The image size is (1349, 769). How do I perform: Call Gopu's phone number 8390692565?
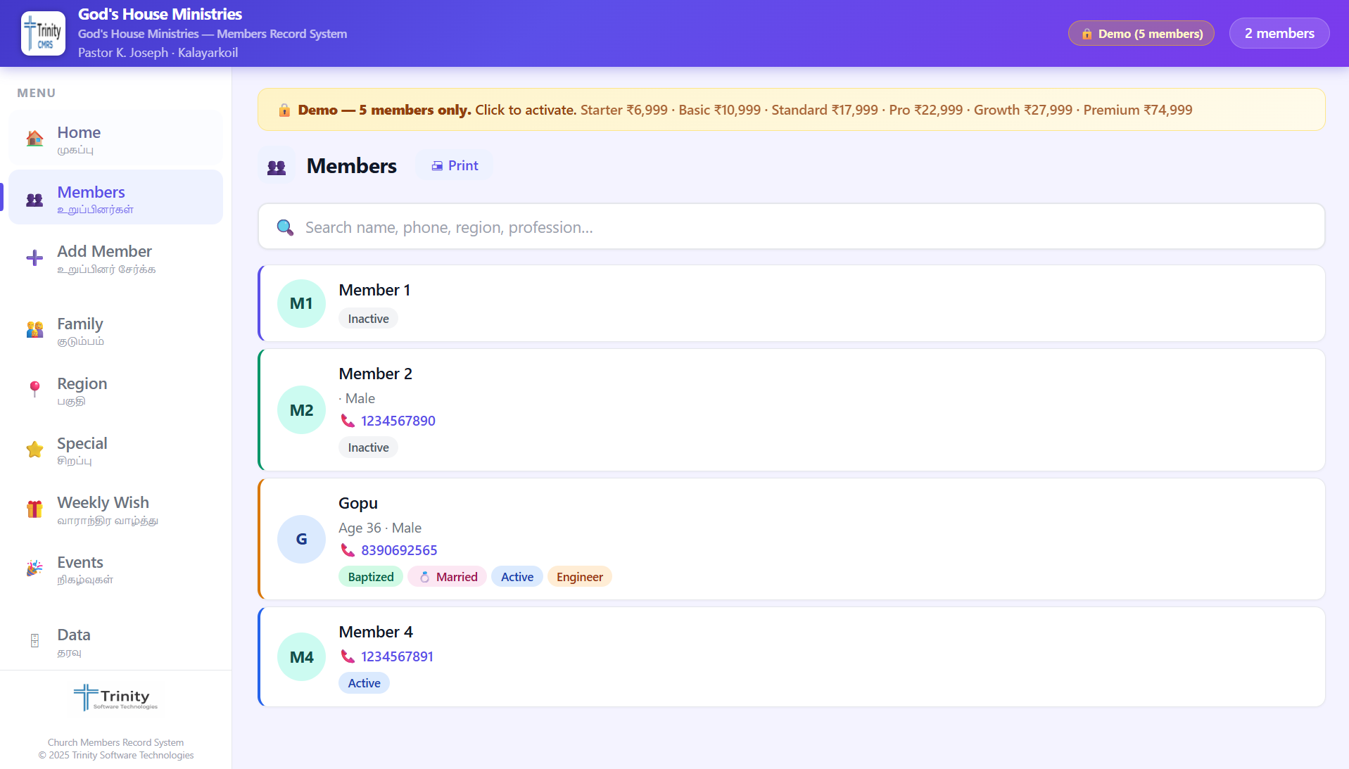[x=398, y=550]
